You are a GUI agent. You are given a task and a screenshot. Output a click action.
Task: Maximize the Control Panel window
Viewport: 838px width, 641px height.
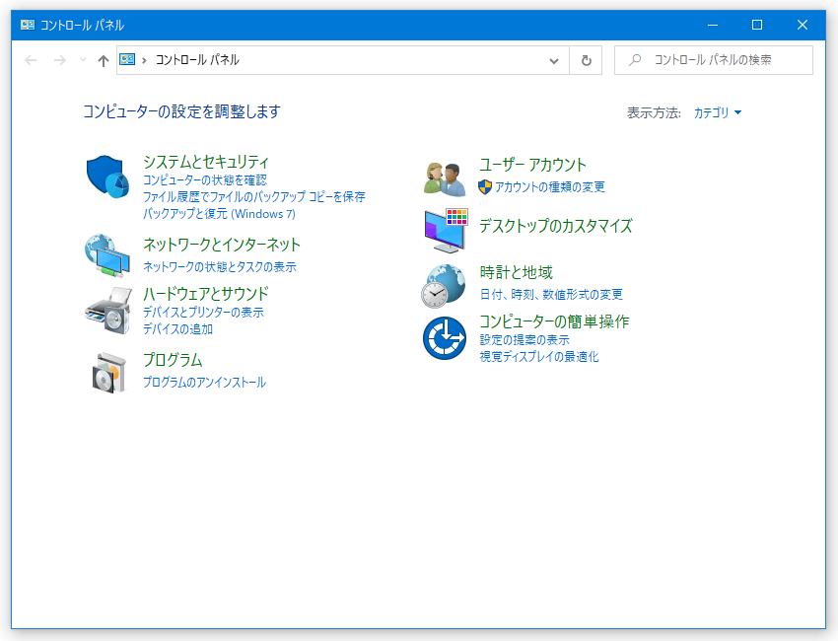[757, 25]
